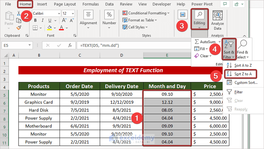The width and height of the screenshot is (264, 149).
Task: Toggle Filter in the Sort menu
Action: [x=238, y=92]
